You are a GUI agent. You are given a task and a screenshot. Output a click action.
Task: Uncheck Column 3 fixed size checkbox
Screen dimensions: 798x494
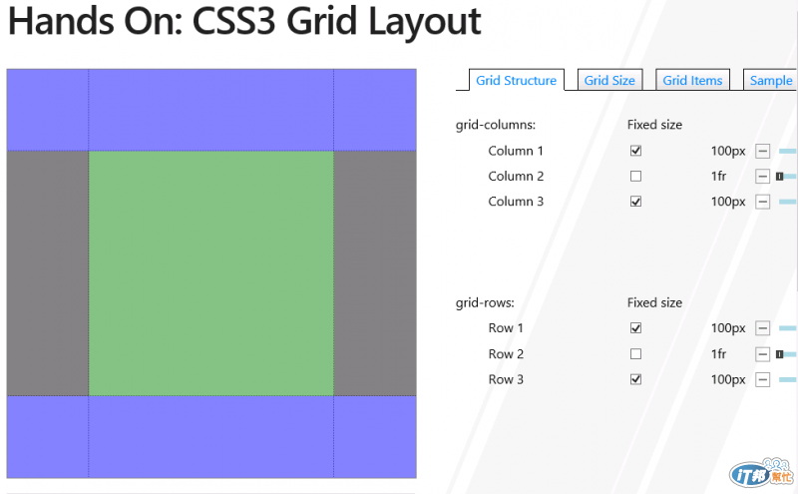pos(635,202)
